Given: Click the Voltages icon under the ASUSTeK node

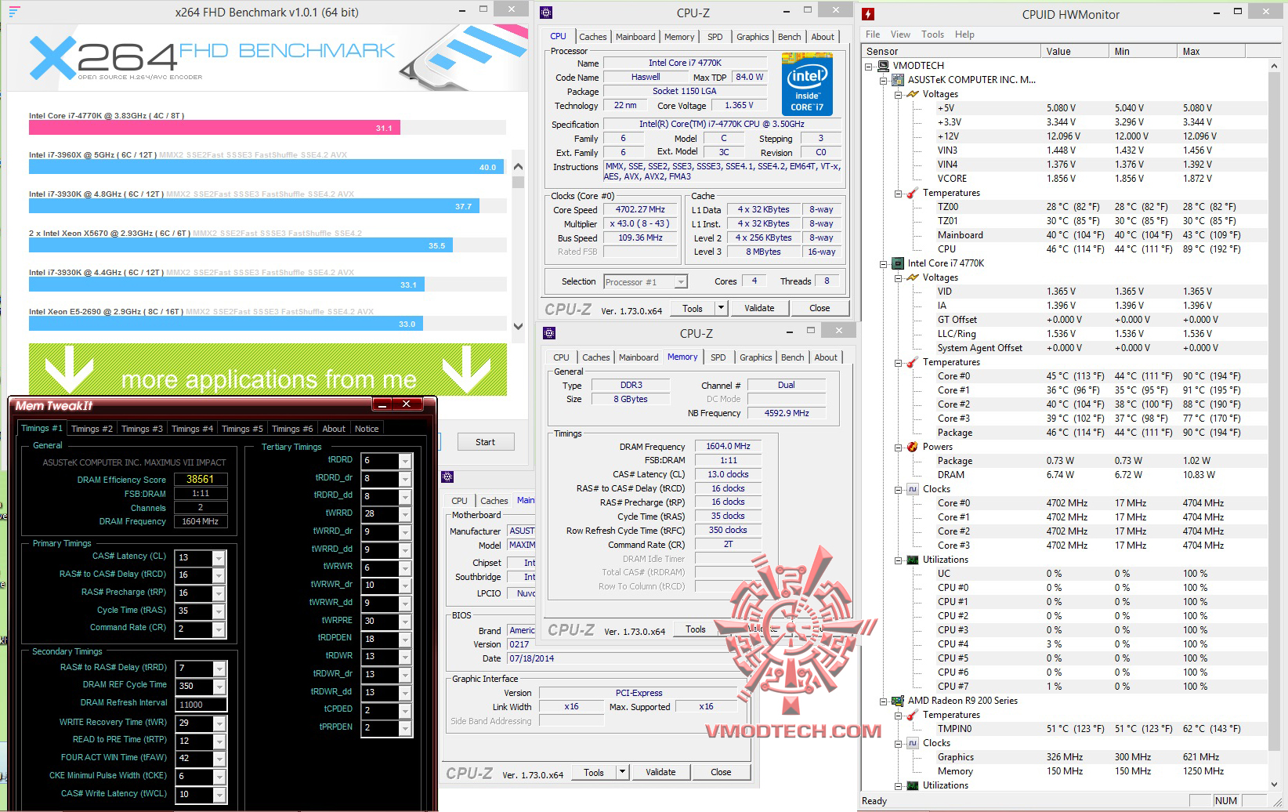Looking at the screenshot, I should click(912, 94).
